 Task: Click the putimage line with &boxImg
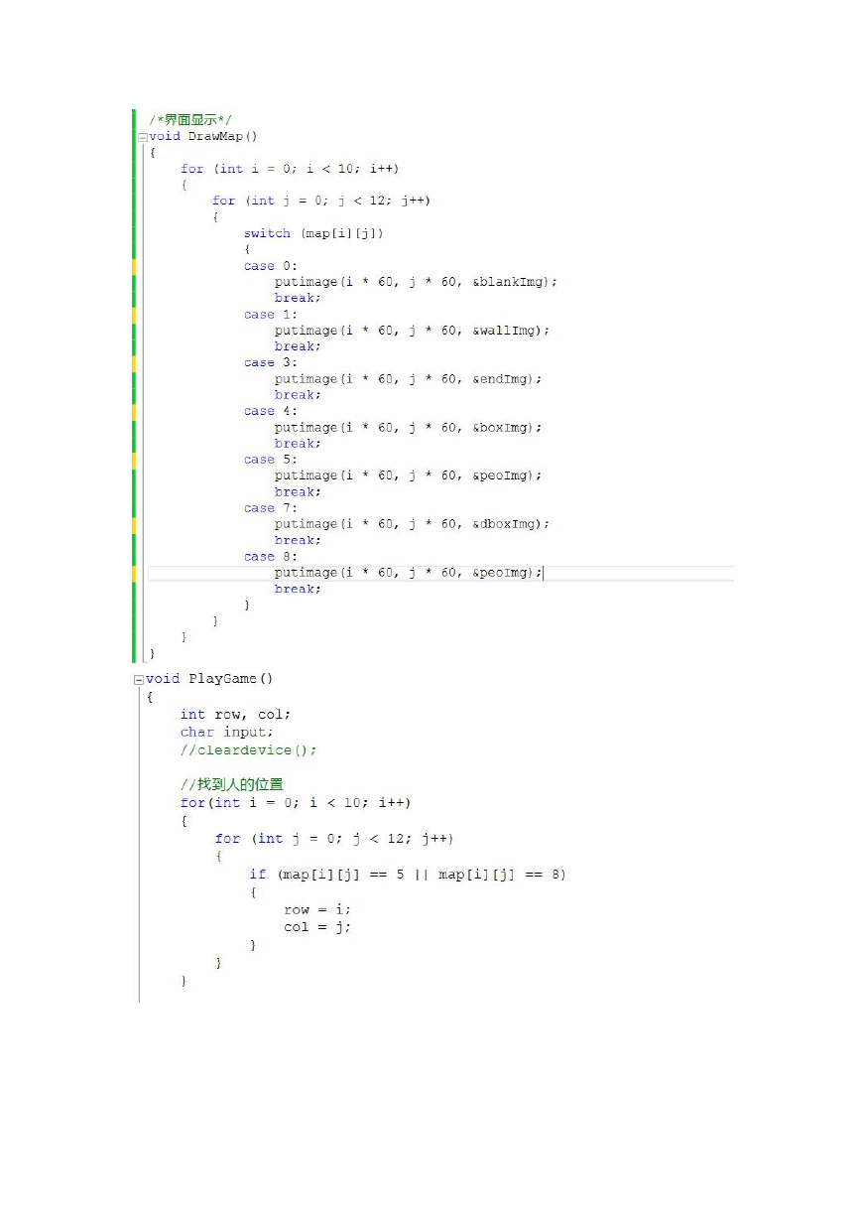click(409, 428)
